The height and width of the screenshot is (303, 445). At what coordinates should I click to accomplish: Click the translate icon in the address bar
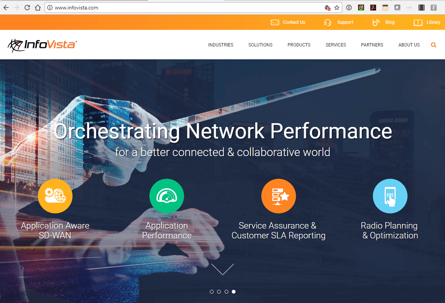(x=327, y=7)
